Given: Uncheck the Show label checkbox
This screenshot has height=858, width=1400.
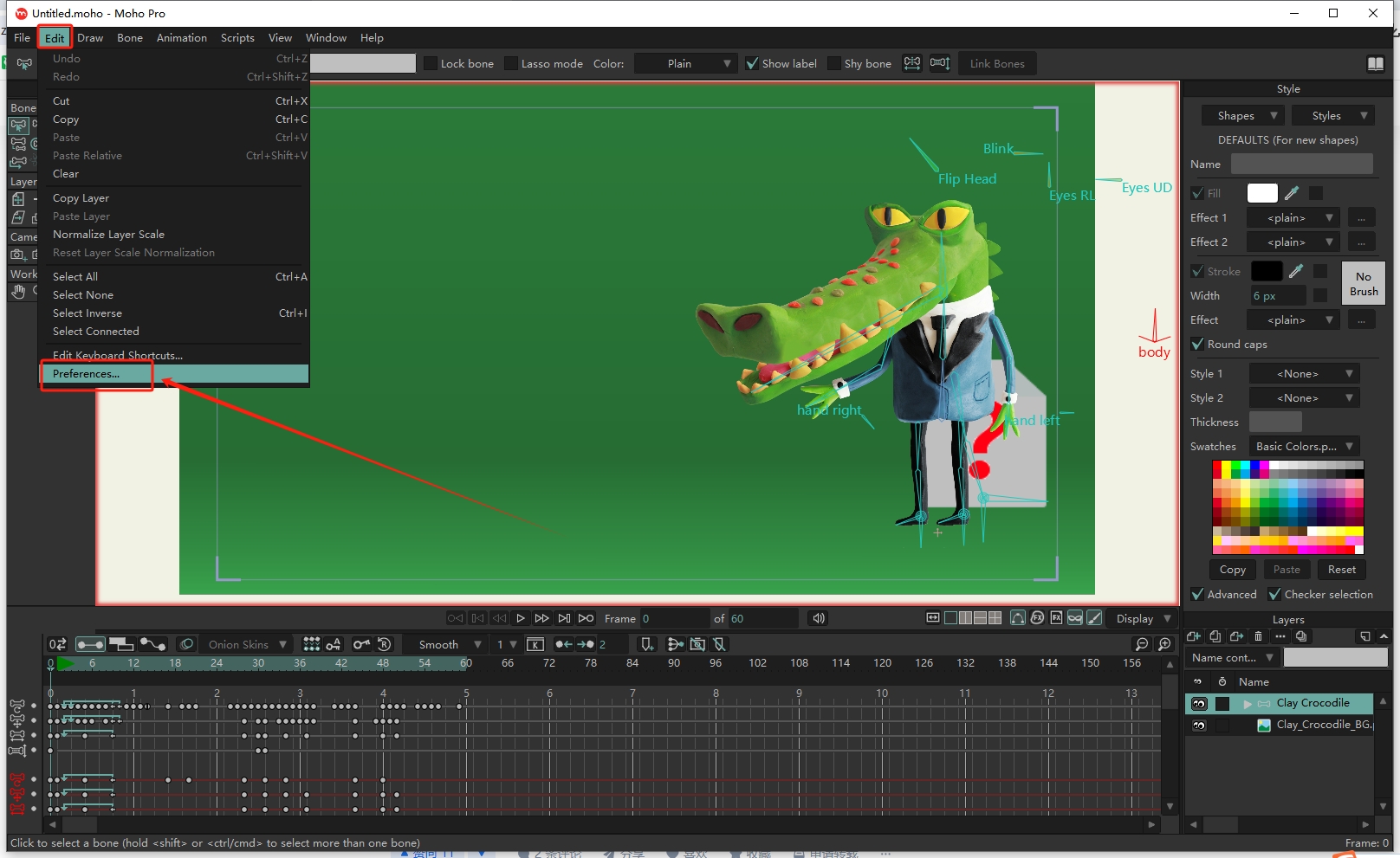Looking at the screenshot, I should tap(752, 64).
